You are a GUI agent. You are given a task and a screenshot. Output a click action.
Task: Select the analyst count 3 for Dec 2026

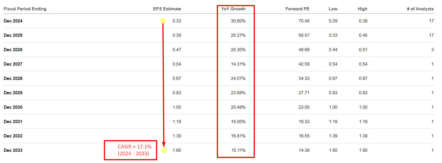(x=432, y=50)
